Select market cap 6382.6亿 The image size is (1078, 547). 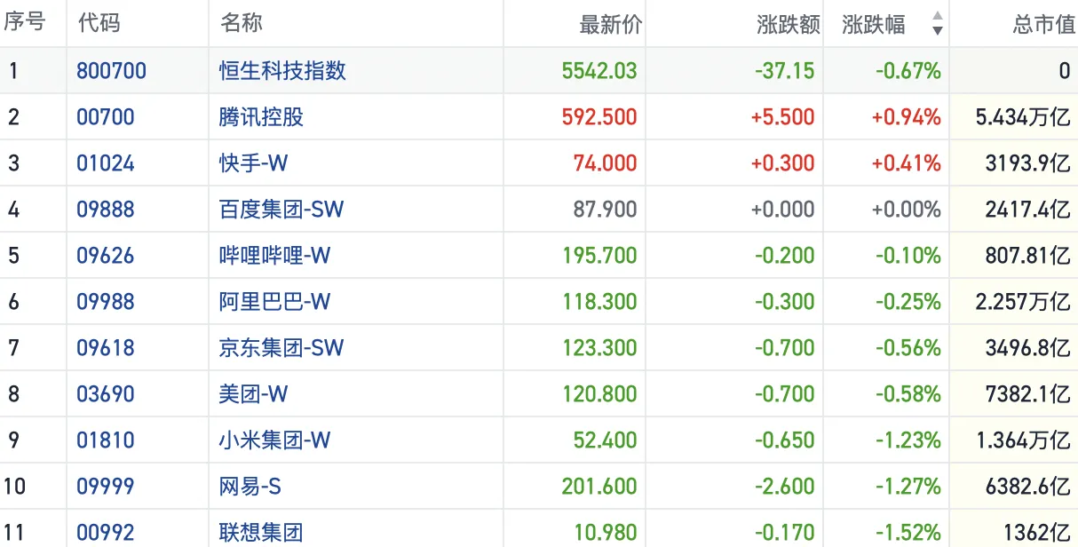click(1027, 487)
